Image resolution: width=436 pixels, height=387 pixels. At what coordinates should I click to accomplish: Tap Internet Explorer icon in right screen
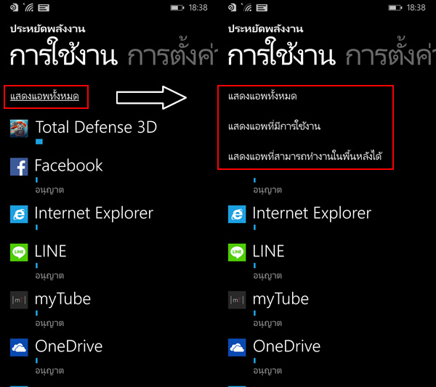point(237,214)
